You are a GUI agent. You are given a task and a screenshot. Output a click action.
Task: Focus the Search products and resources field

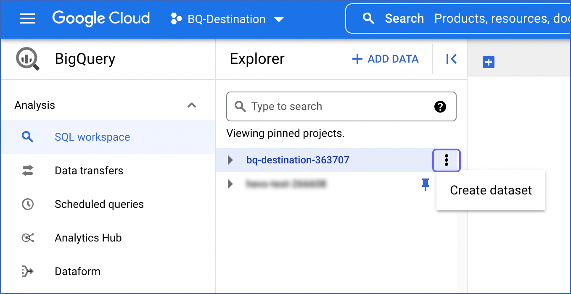[x=458, y=18]
